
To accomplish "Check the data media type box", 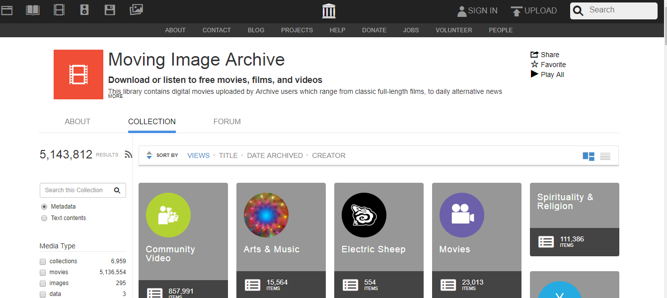I will (43, 294).
